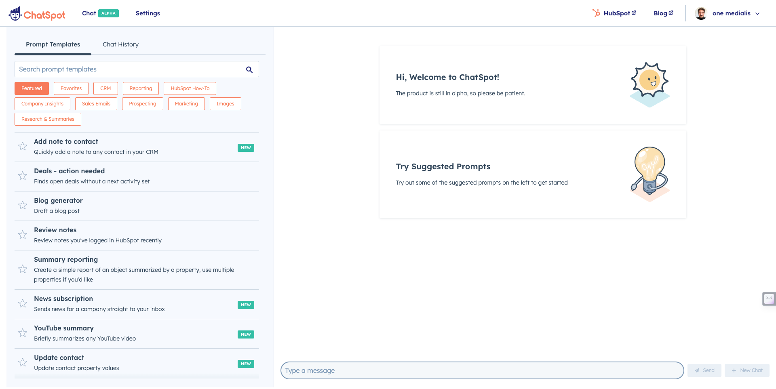Start a New Chat

pos(747,370)
